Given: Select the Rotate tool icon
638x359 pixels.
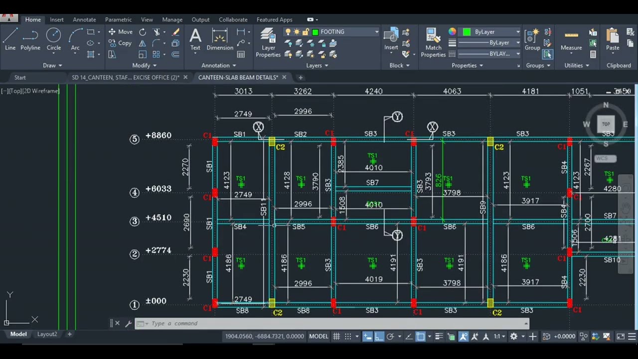Looking at the screenshot, I should (x=143, y=32).
